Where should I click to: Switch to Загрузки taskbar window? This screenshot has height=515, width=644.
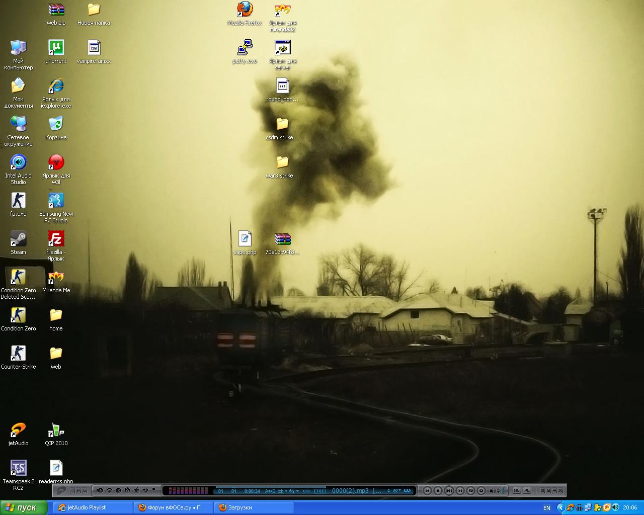253,508
